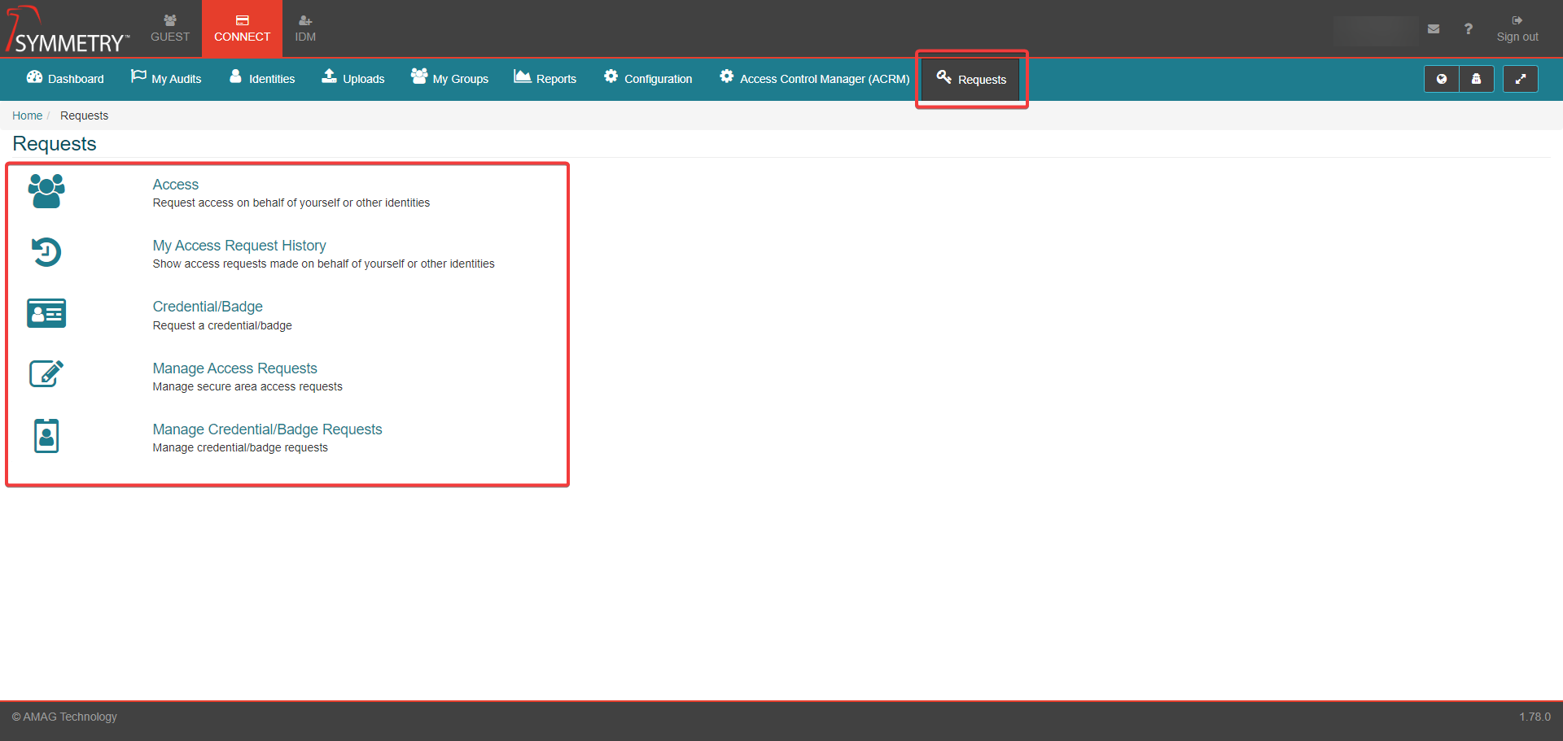Click the CONNECT card icon

(243, 20)
